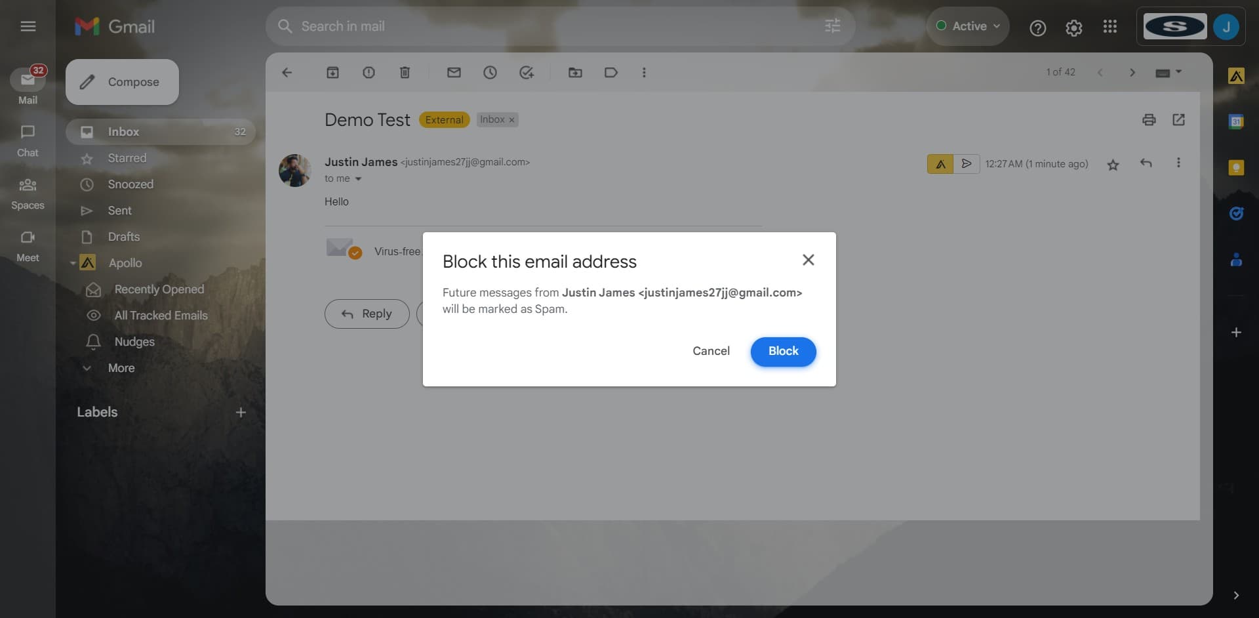Star the message from Justin James

click(x=1113, y=163)
